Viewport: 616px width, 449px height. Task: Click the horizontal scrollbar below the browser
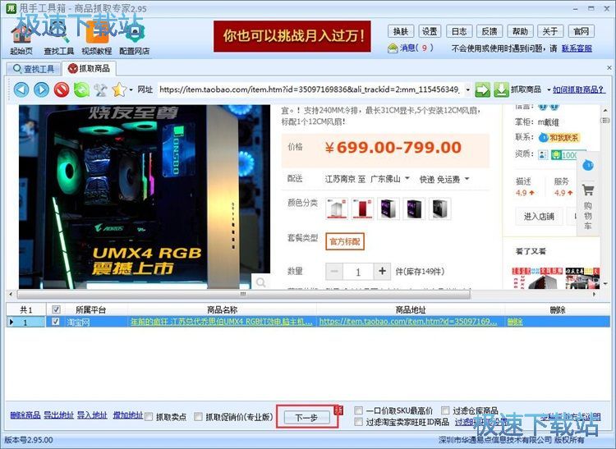point(244,294)
